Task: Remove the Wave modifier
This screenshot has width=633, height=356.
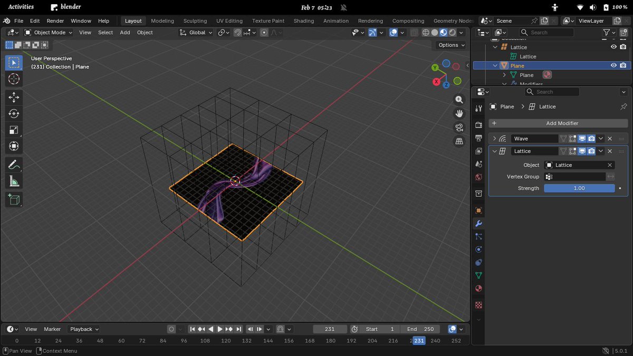Action: tap(610, 139)
